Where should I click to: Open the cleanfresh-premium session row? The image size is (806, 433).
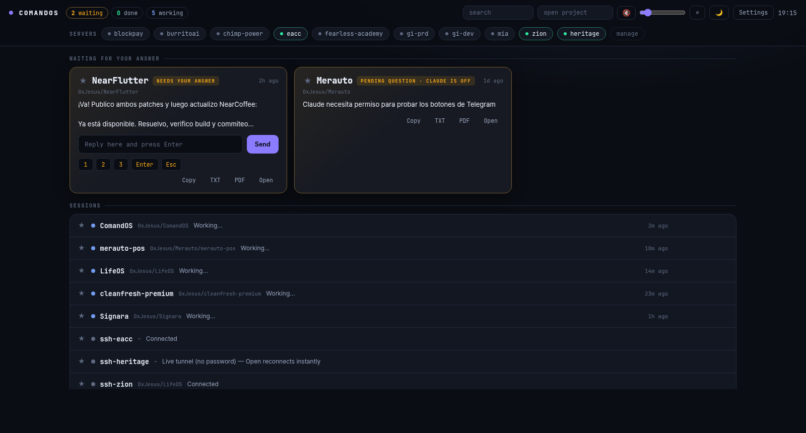click(403, 294)
